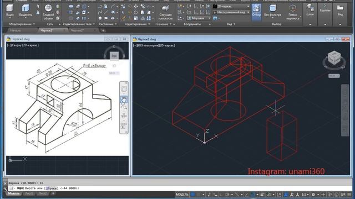
Task: Toggle lineweight display in status bar
Action: click(x=262, y=195)
